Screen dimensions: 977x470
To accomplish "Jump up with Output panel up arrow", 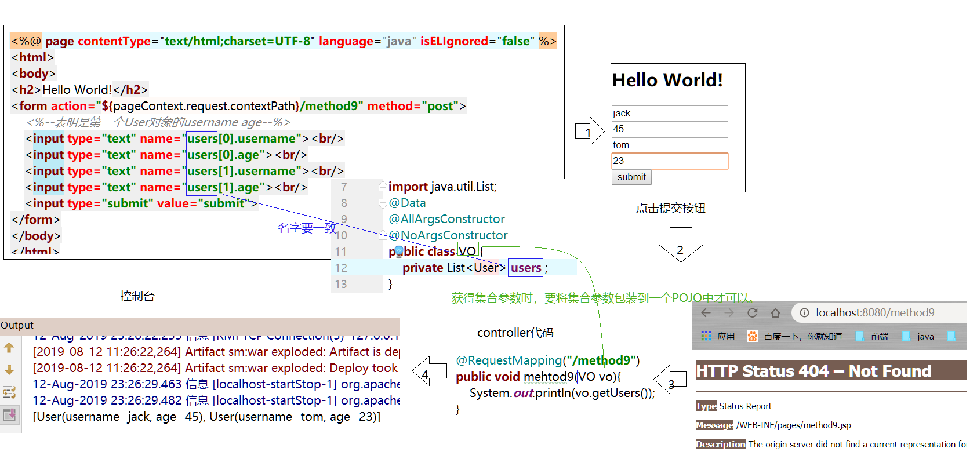I will click(x=9, y=348).
